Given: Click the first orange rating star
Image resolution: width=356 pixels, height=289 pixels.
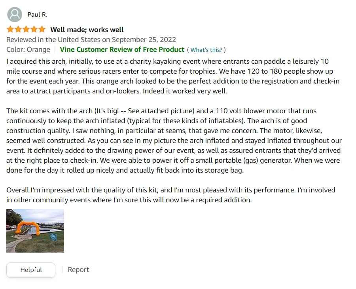Looking at the screenshot, I should coord(10,30).
